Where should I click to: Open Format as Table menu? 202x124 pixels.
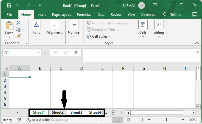(x=102, y=30)
